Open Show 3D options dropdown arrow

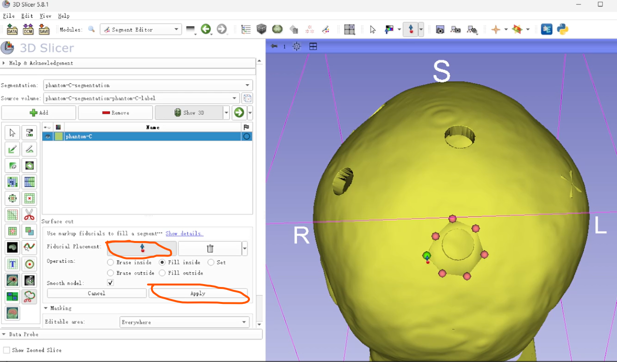[x=226, y=113]
